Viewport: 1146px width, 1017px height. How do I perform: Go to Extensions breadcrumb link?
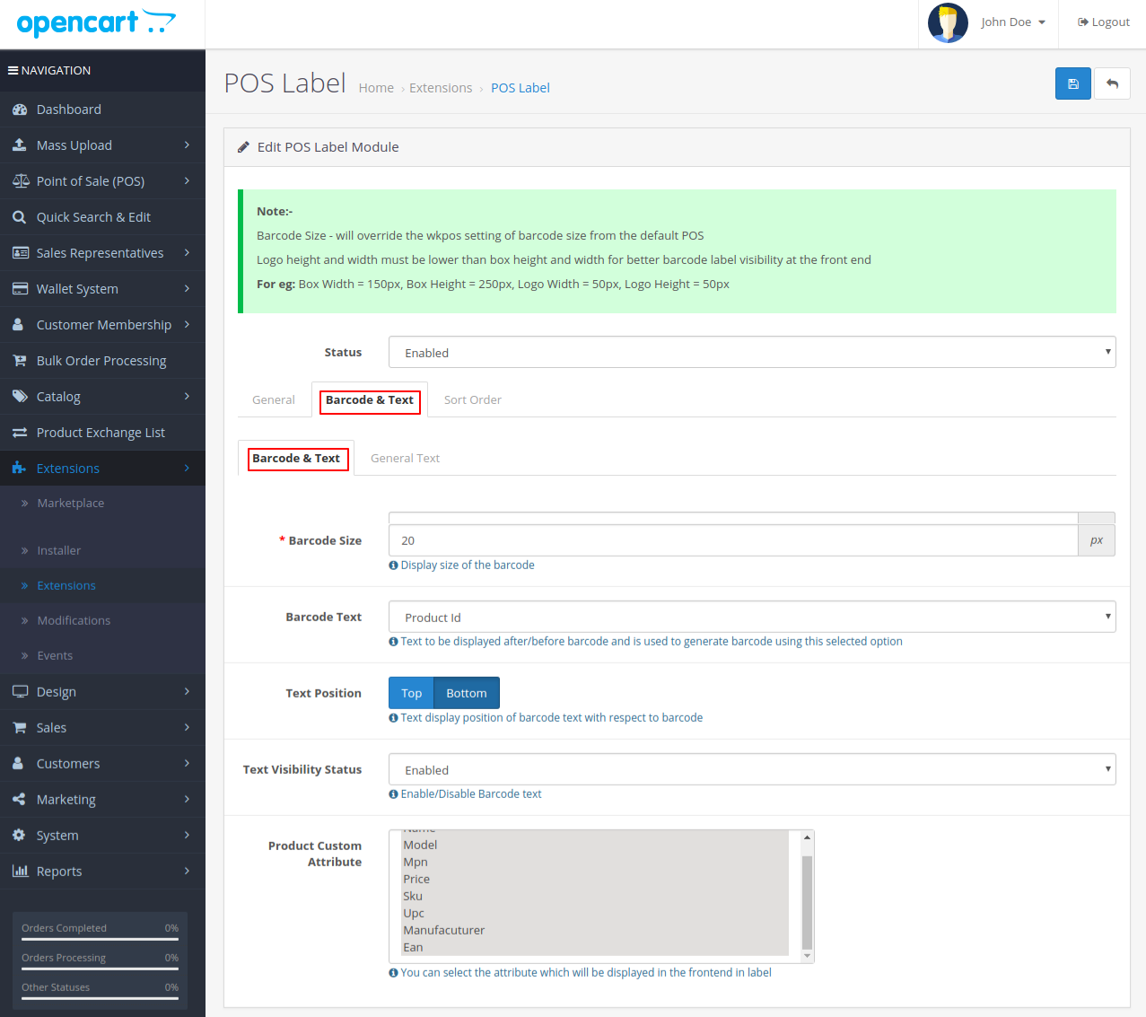pyautogui.click(x=441, y=88)
